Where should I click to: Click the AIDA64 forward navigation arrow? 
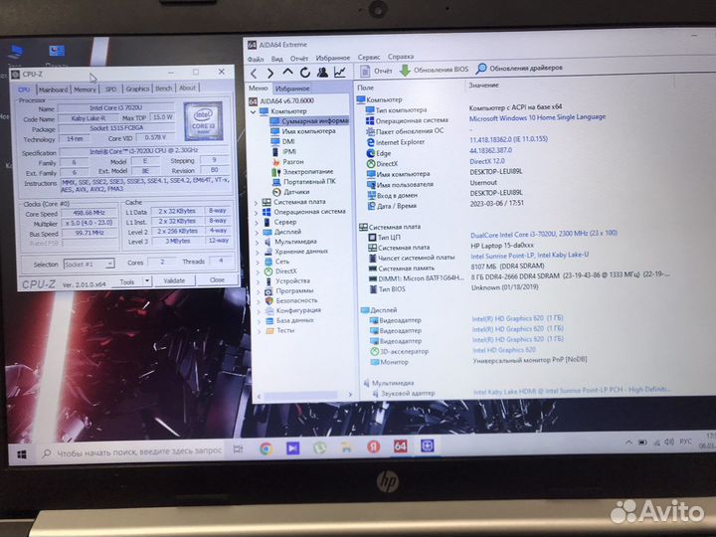(271, 73)
